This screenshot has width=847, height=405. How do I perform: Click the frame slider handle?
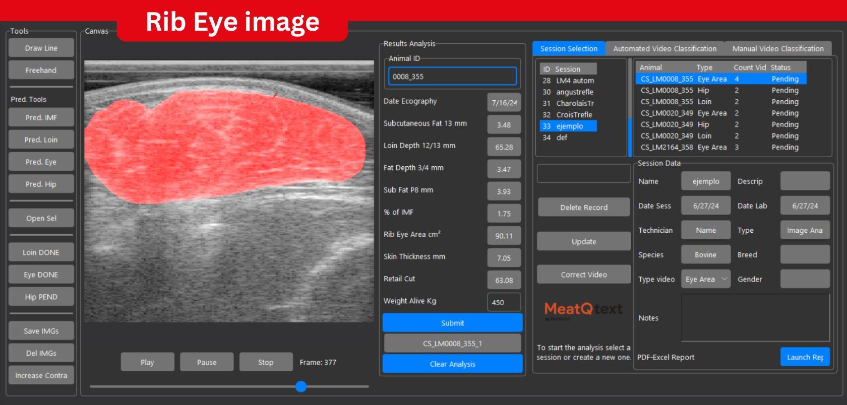click(x=301, y=386)
